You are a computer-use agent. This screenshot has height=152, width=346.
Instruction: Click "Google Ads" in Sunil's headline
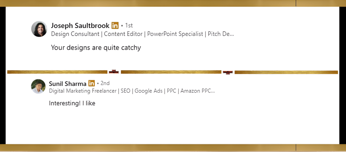tap(148, 91)
